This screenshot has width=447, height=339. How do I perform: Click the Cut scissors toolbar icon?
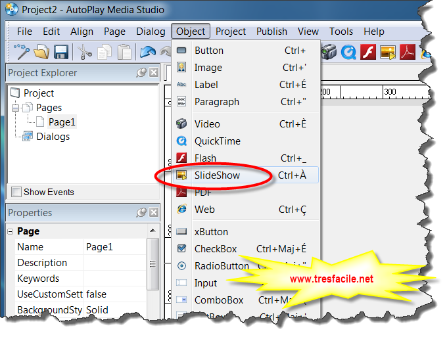84,52
